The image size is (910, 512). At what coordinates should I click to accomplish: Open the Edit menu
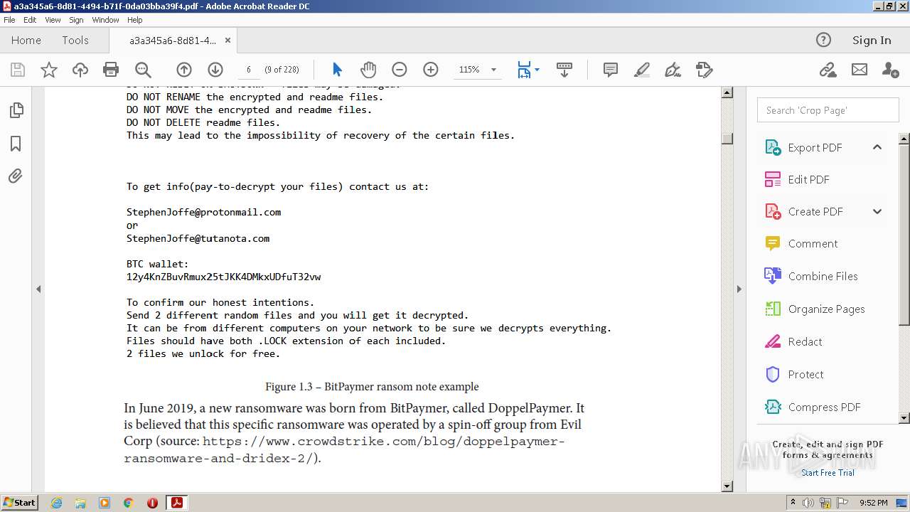click(30, 20)
